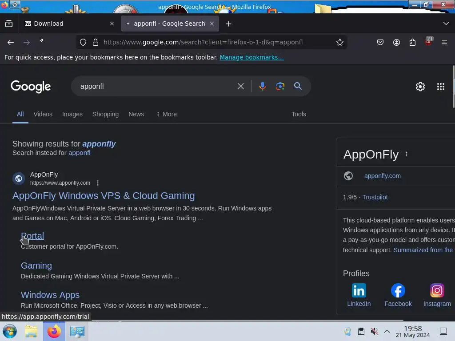Select the All results tab

(20, 114)
